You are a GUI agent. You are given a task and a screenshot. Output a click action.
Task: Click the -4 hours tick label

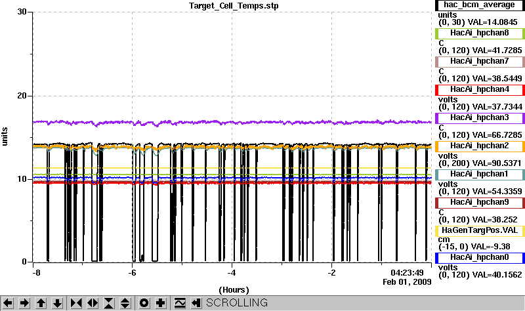click(232, 273)
